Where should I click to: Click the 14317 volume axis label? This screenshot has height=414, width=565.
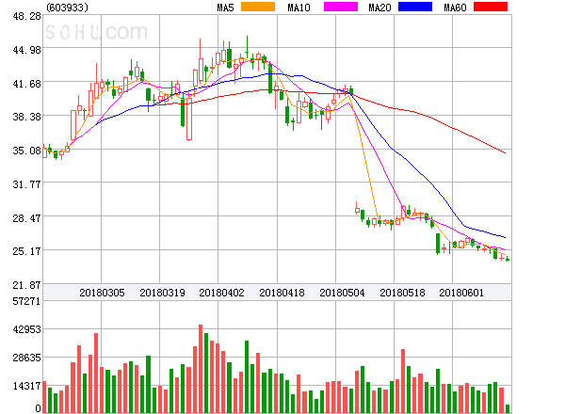pos(26,387)
